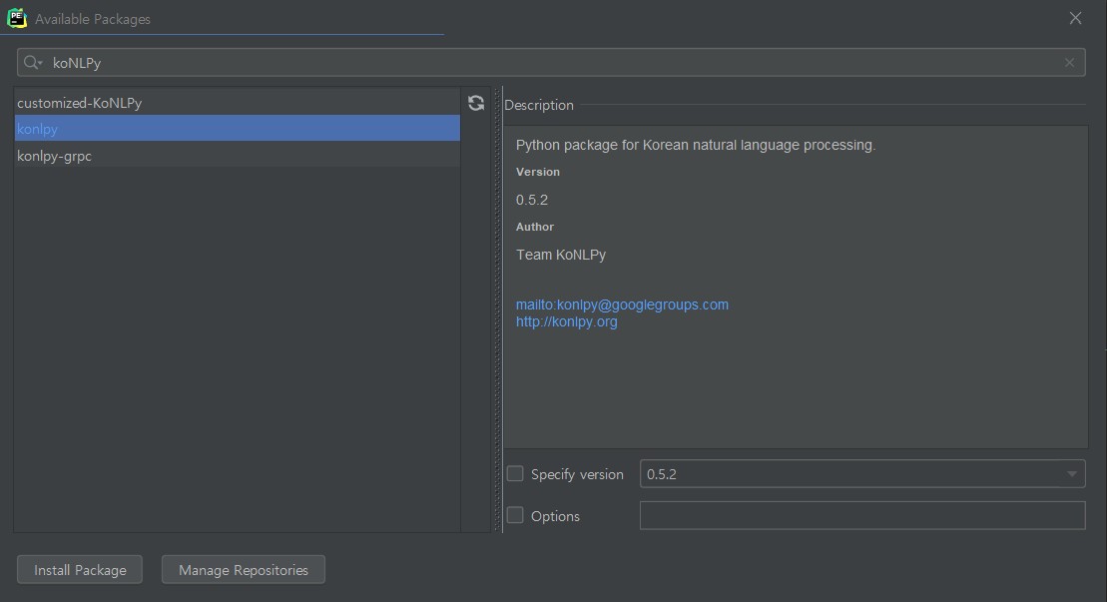The image size is (1107, 602).
Task: Enable the Specify version checkbox
Action: tap(515, 473)
